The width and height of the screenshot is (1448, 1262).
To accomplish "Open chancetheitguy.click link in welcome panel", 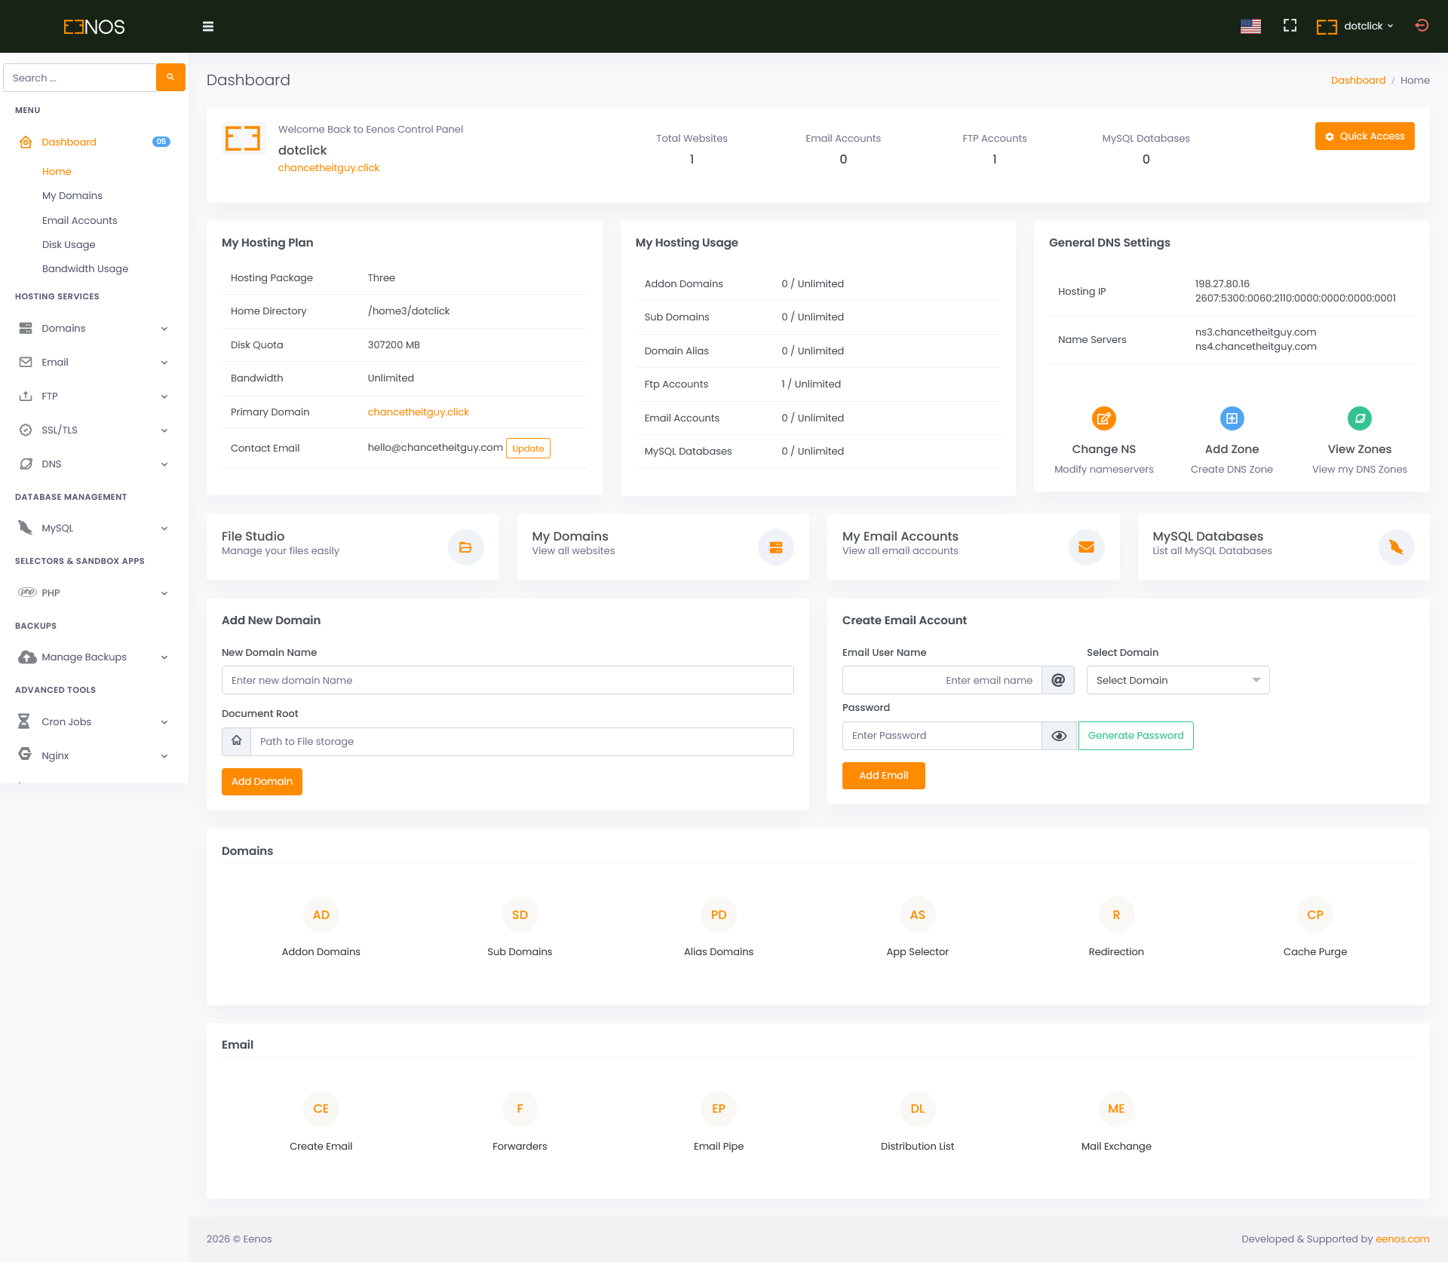I will [329, 168].
